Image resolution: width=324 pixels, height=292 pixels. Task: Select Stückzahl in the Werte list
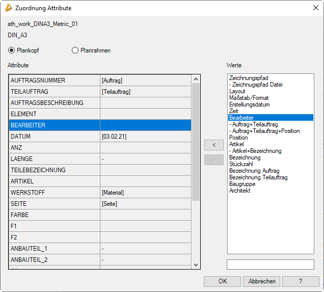[x=242, y=164]
